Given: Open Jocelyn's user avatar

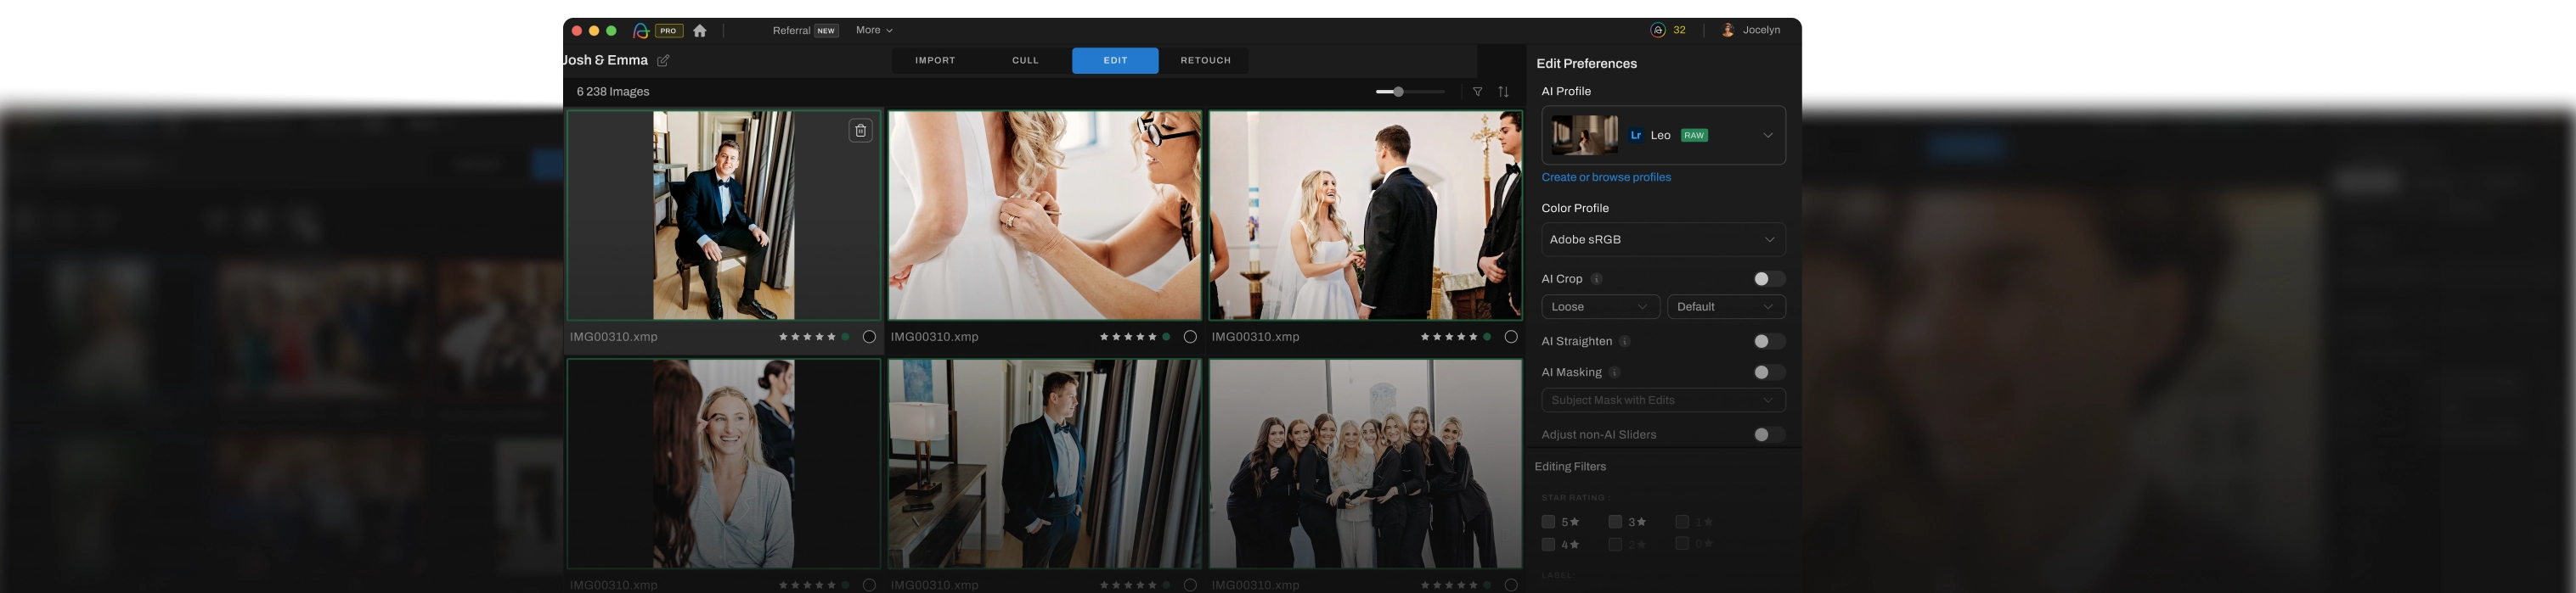Looking at the screenshot, I should (x=1727, y=30).
